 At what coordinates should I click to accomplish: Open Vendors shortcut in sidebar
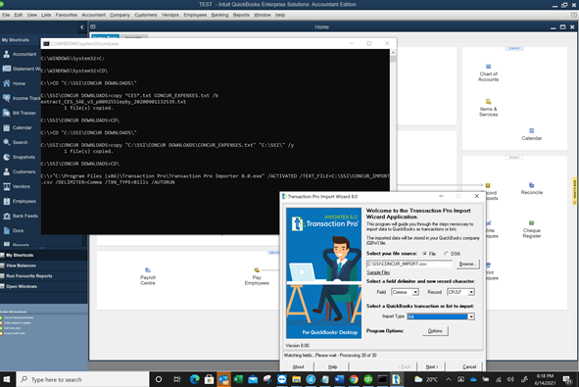click(17, 186)
